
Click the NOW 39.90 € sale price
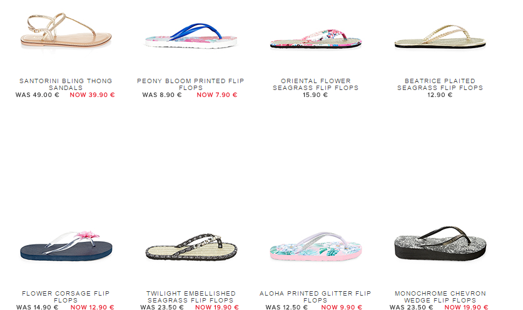92,95
